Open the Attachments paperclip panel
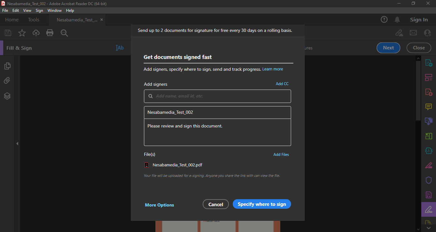 (7, 81)
